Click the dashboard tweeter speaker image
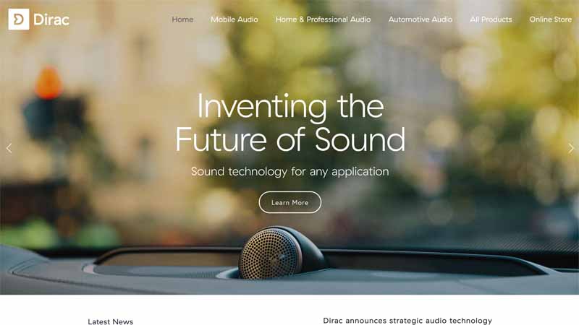Image resolution: width=579 pixels, height=325 pixels. pos(281,253)
